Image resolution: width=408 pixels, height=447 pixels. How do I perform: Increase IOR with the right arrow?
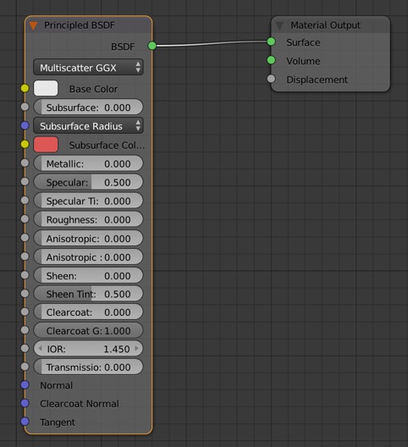click(136, 348)
